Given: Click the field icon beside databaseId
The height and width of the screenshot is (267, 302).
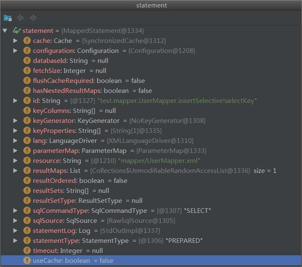Looking at the screenshot, I should 27,61.
